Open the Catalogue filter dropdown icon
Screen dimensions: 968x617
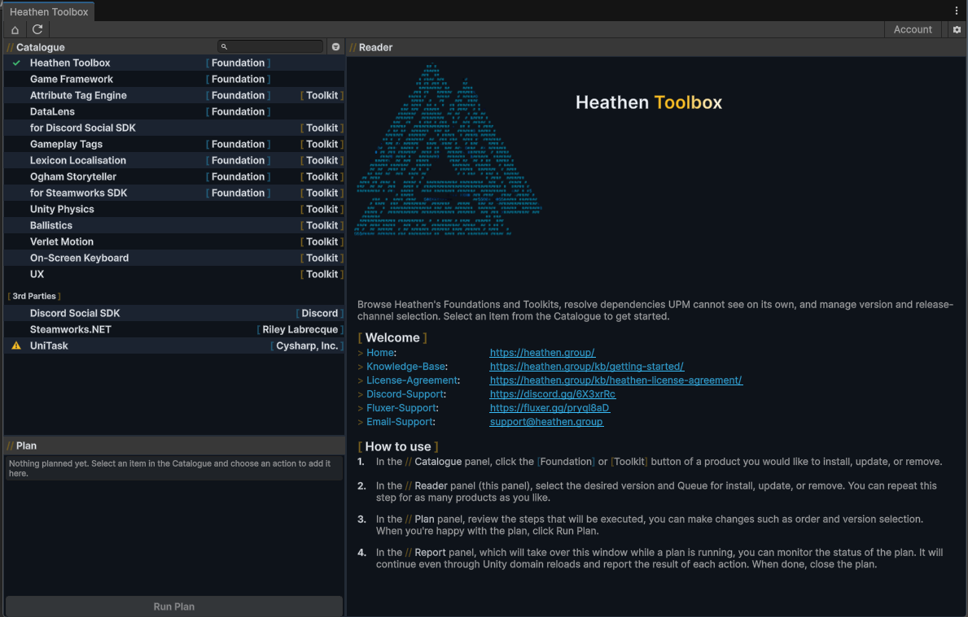336,47
